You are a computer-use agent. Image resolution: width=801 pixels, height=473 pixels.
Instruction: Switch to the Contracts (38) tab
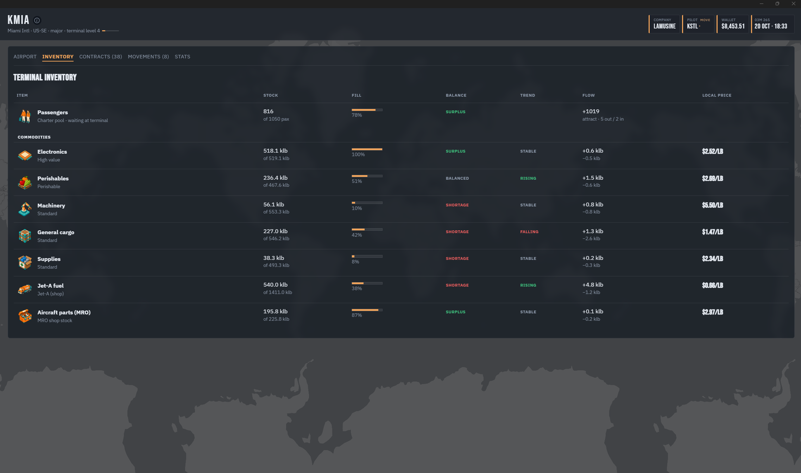coord(101,57)
